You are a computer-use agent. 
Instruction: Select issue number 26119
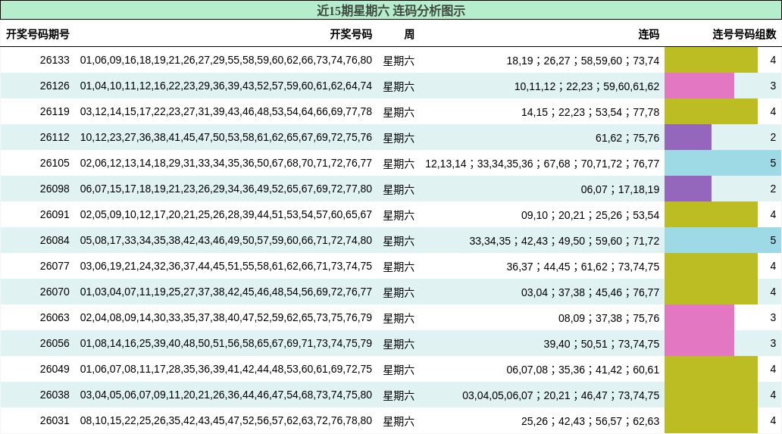[x=55, y=111]
